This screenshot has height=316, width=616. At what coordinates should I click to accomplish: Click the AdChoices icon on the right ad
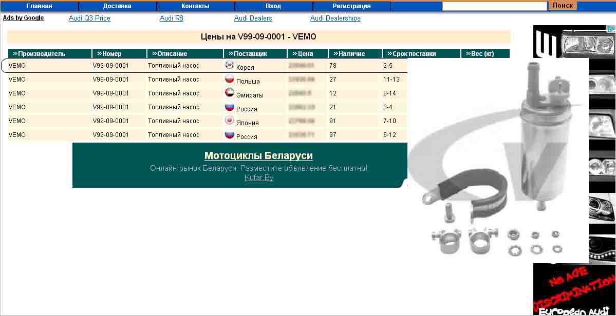611,29
